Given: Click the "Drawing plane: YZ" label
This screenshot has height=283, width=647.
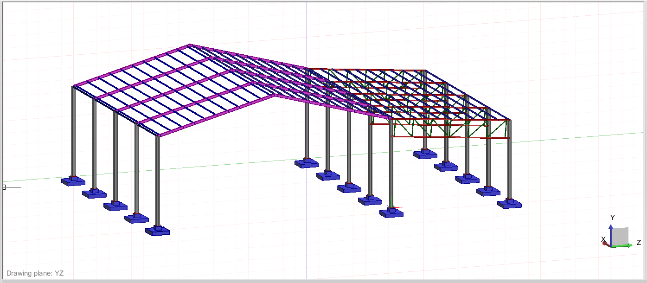Looking at the screenshot, I should pyautogui.click(x=35, y=273).
